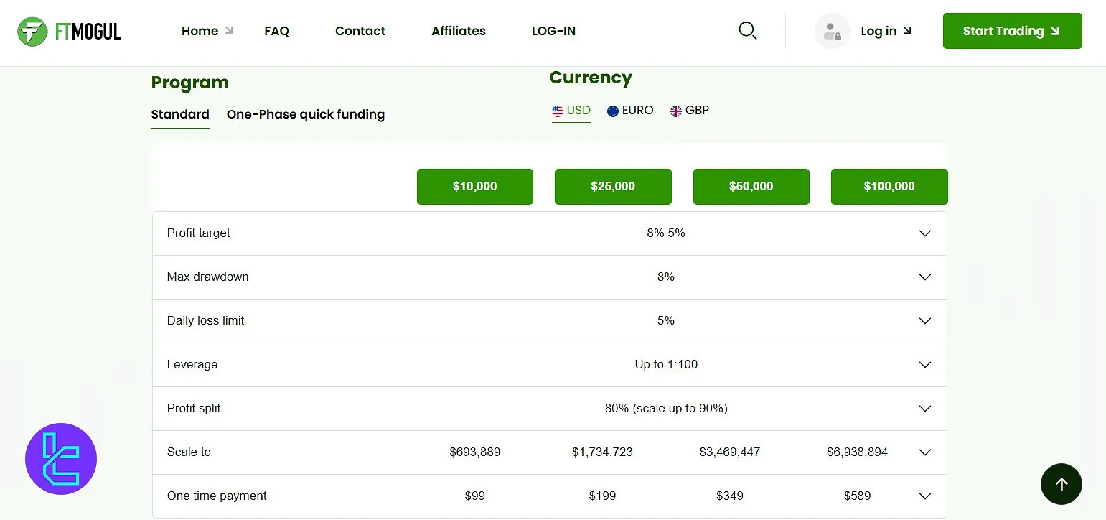Choose GBP as the currency
The height and width of the screenshot is (520, 1106).
[697, 111]
